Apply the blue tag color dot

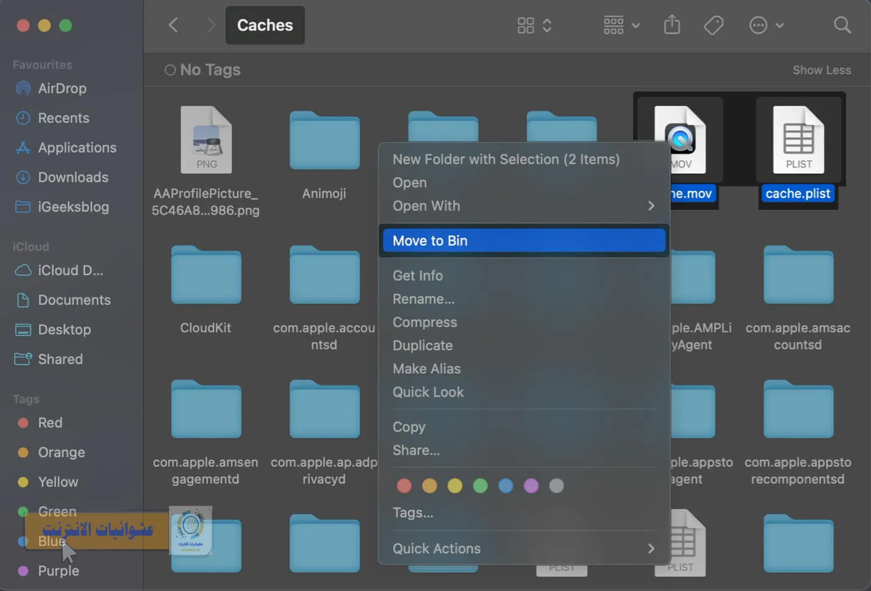coord(506,485)
